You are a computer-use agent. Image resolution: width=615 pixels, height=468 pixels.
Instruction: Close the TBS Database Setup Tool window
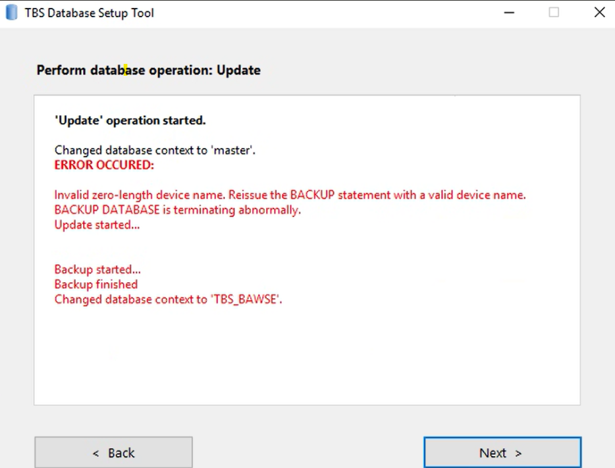599,13
